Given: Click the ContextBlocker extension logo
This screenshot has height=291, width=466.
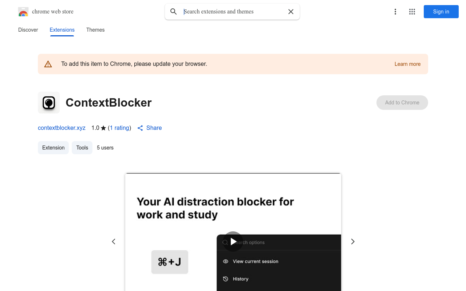Looking at the screenshot, I should [x=49, y=103].
